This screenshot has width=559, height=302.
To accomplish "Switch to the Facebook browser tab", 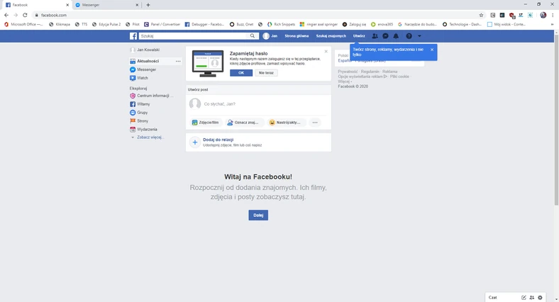I will [38, 5].
